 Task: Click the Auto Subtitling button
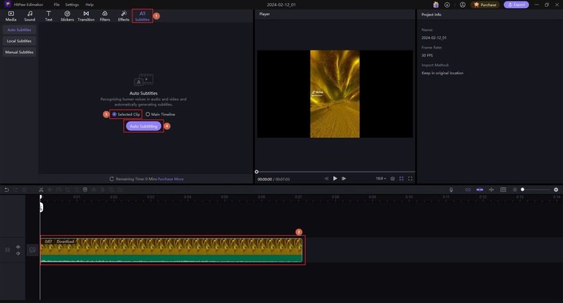(144, 126)
